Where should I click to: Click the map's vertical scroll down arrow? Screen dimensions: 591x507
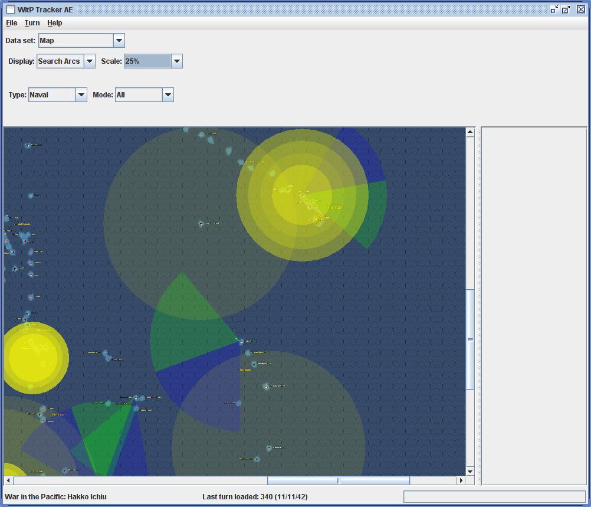(x=470, y=471)
